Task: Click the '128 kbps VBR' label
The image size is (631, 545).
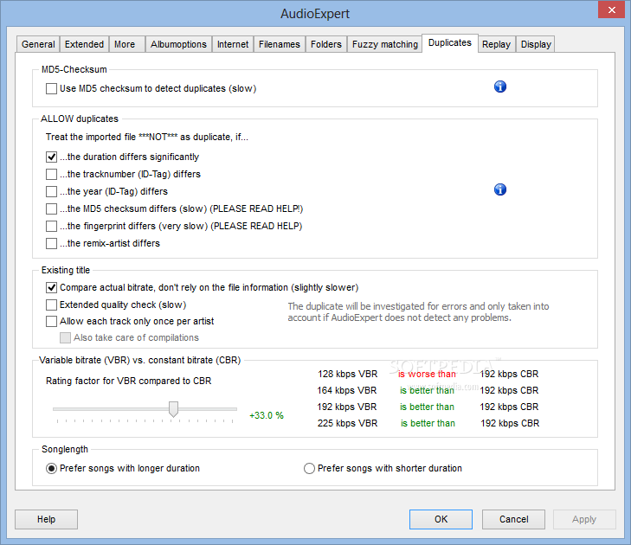Action: (348, 374)
